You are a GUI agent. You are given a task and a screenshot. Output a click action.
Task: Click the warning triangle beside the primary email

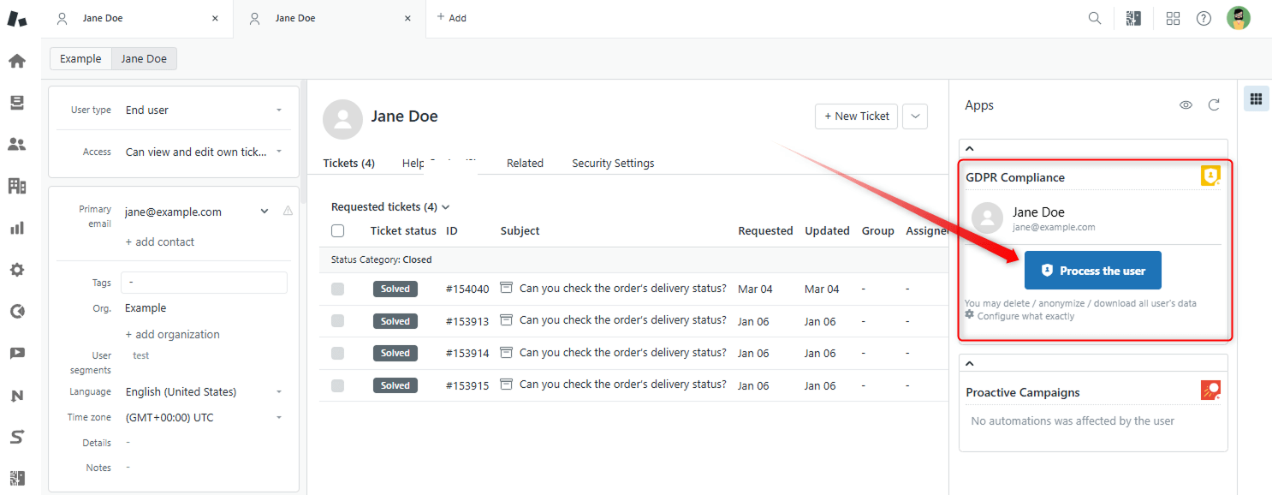coord(288,211)
